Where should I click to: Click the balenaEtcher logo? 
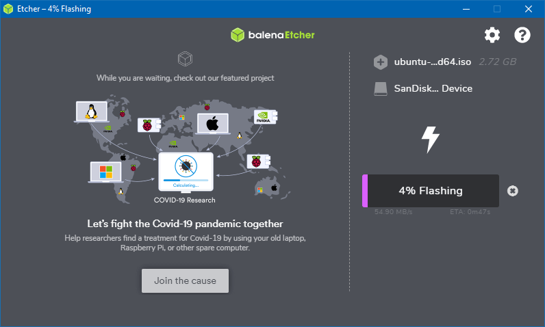(x=272, y=35)
